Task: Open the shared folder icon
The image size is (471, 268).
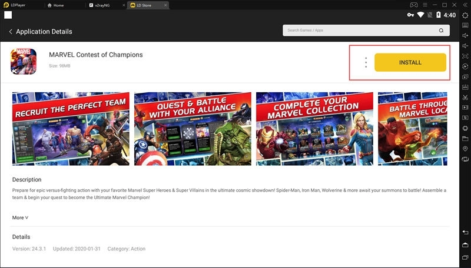Action: click(465, 138)
